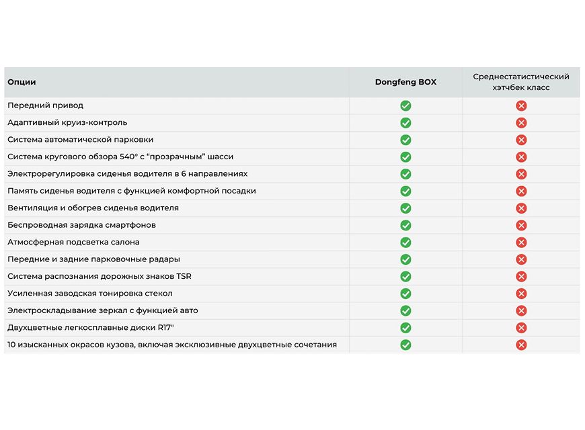Click red cross for Система автоматической парковки

(x=521, y=140)
